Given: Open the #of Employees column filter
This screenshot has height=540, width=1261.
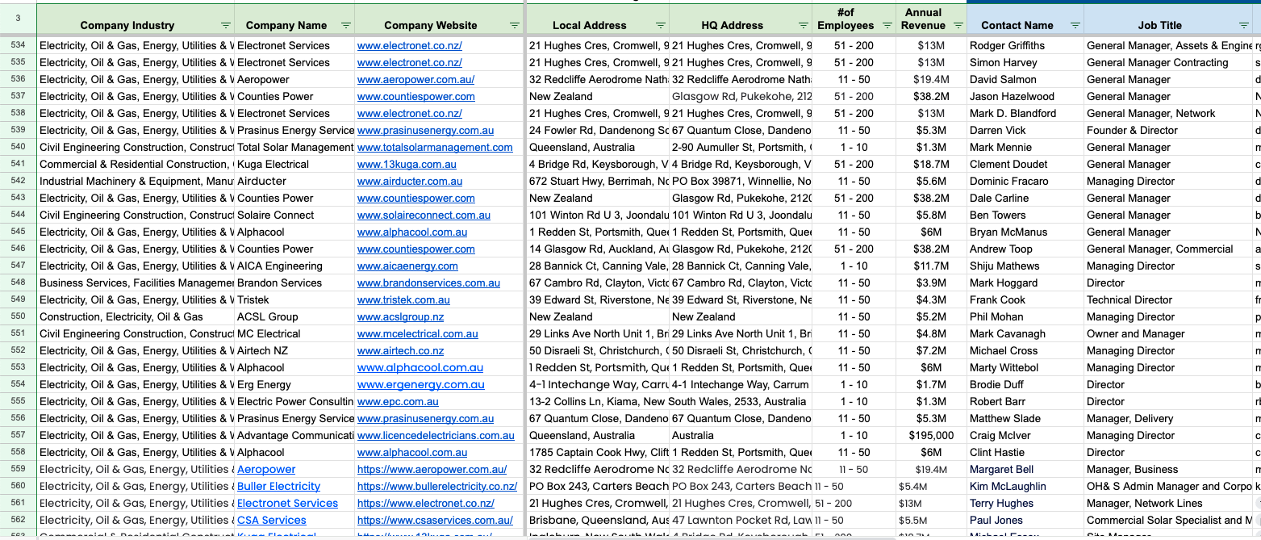Looking at the screenshot, I should click(x=887, y=26).
